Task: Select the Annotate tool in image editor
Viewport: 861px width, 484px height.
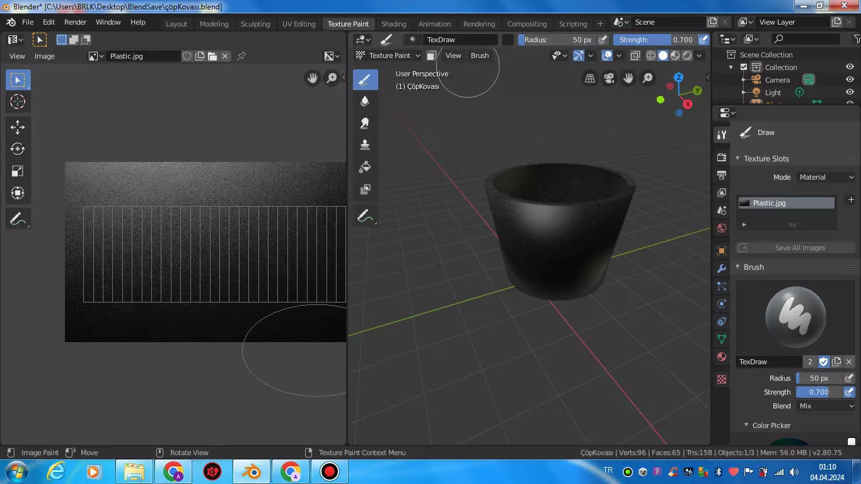Action: (18, 219)
